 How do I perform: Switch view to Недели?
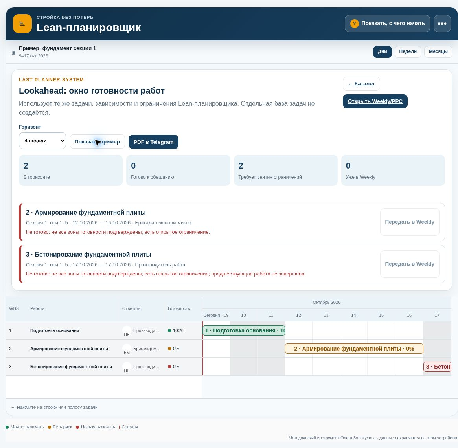click(x=408, y=52)
